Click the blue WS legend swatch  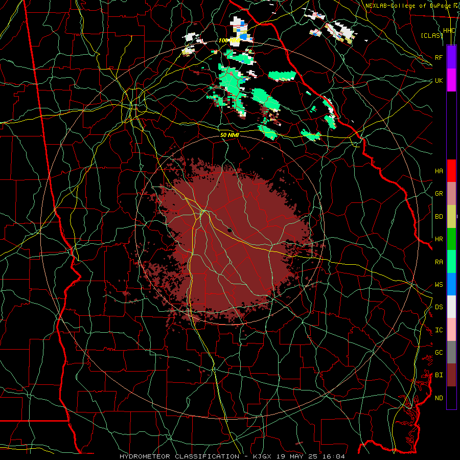coord(451,284)
